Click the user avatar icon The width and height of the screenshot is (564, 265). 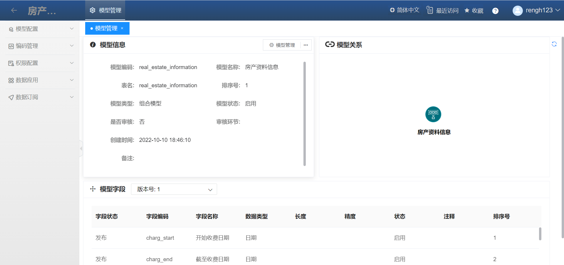click(517, 11)
